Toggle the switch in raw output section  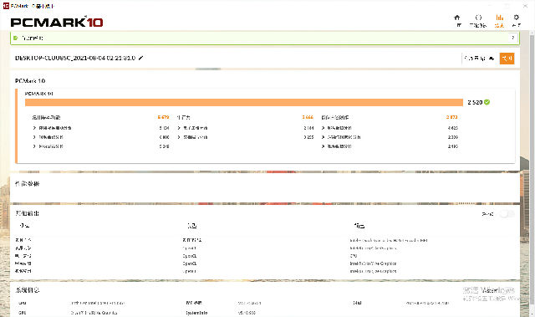(x=507, y=214)
